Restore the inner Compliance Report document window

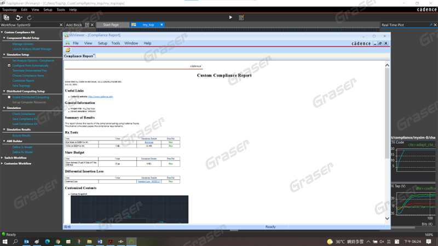[380, 43]
